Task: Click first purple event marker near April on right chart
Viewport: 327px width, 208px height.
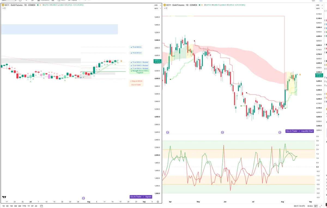Action: pos(168,132)
